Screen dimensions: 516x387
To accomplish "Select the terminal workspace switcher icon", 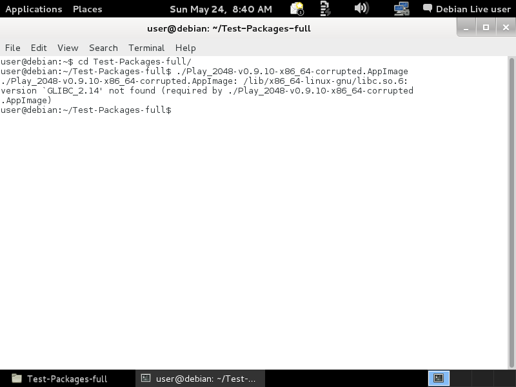I will [x=439, y=378].
